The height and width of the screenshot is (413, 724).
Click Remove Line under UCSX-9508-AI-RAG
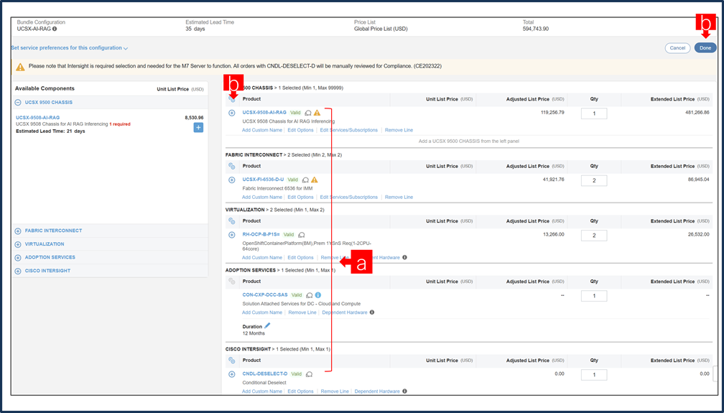point(399,130)
